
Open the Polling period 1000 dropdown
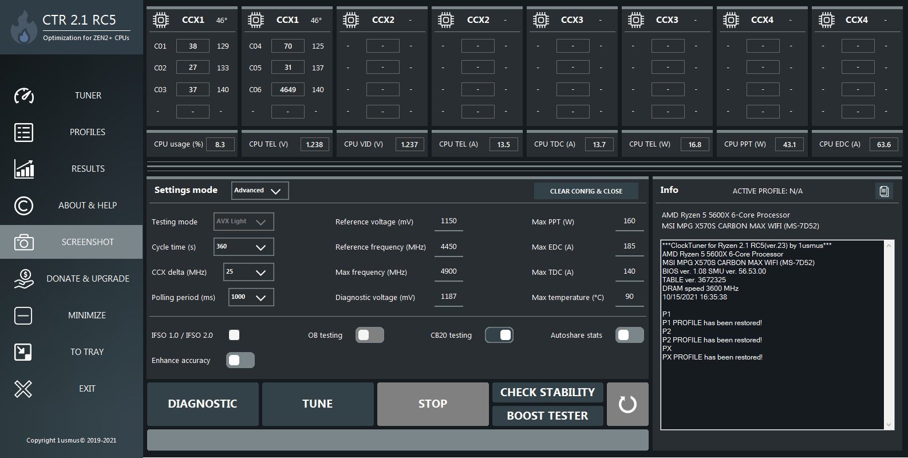251,297
